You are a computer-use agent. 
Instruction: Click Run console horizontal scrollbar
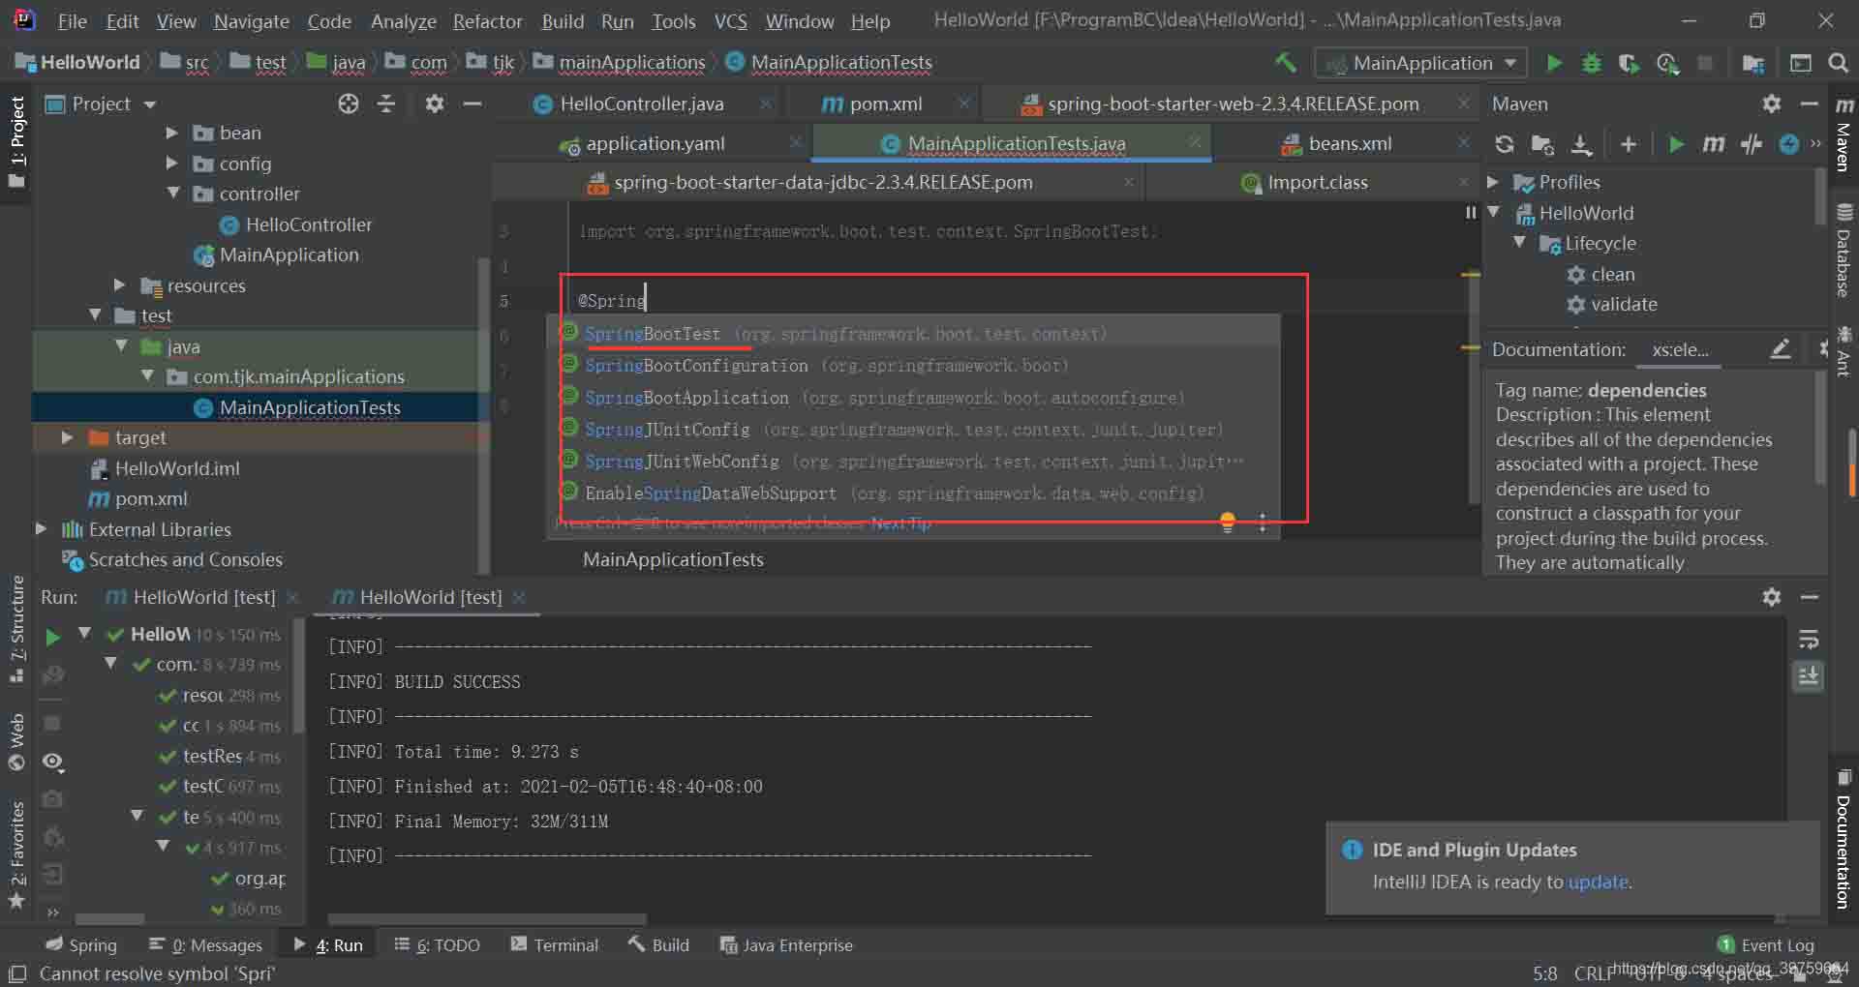coord(486,918)
